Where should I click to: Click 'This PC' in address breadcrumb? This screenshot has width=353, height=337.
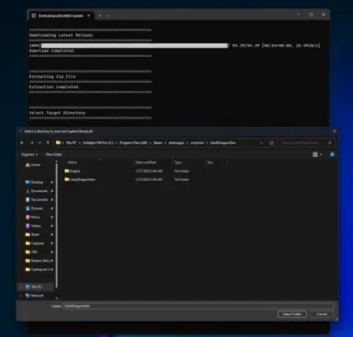[x=72, y=143]
